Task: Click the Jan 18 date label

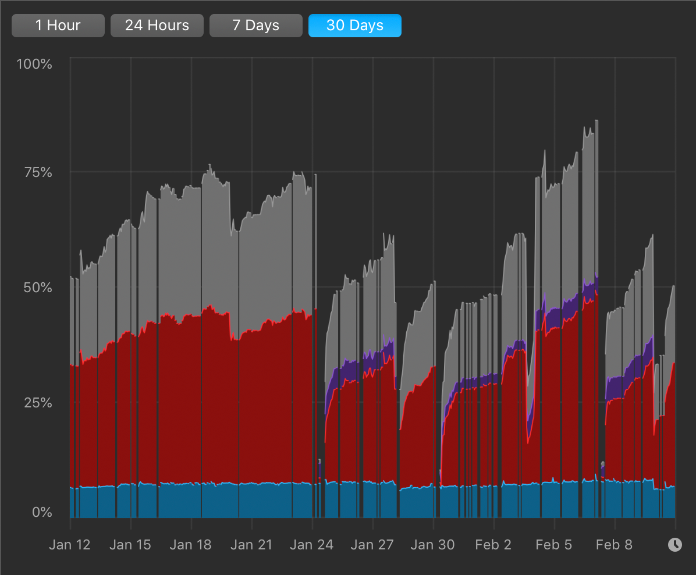Action: (x=190, y=545)
